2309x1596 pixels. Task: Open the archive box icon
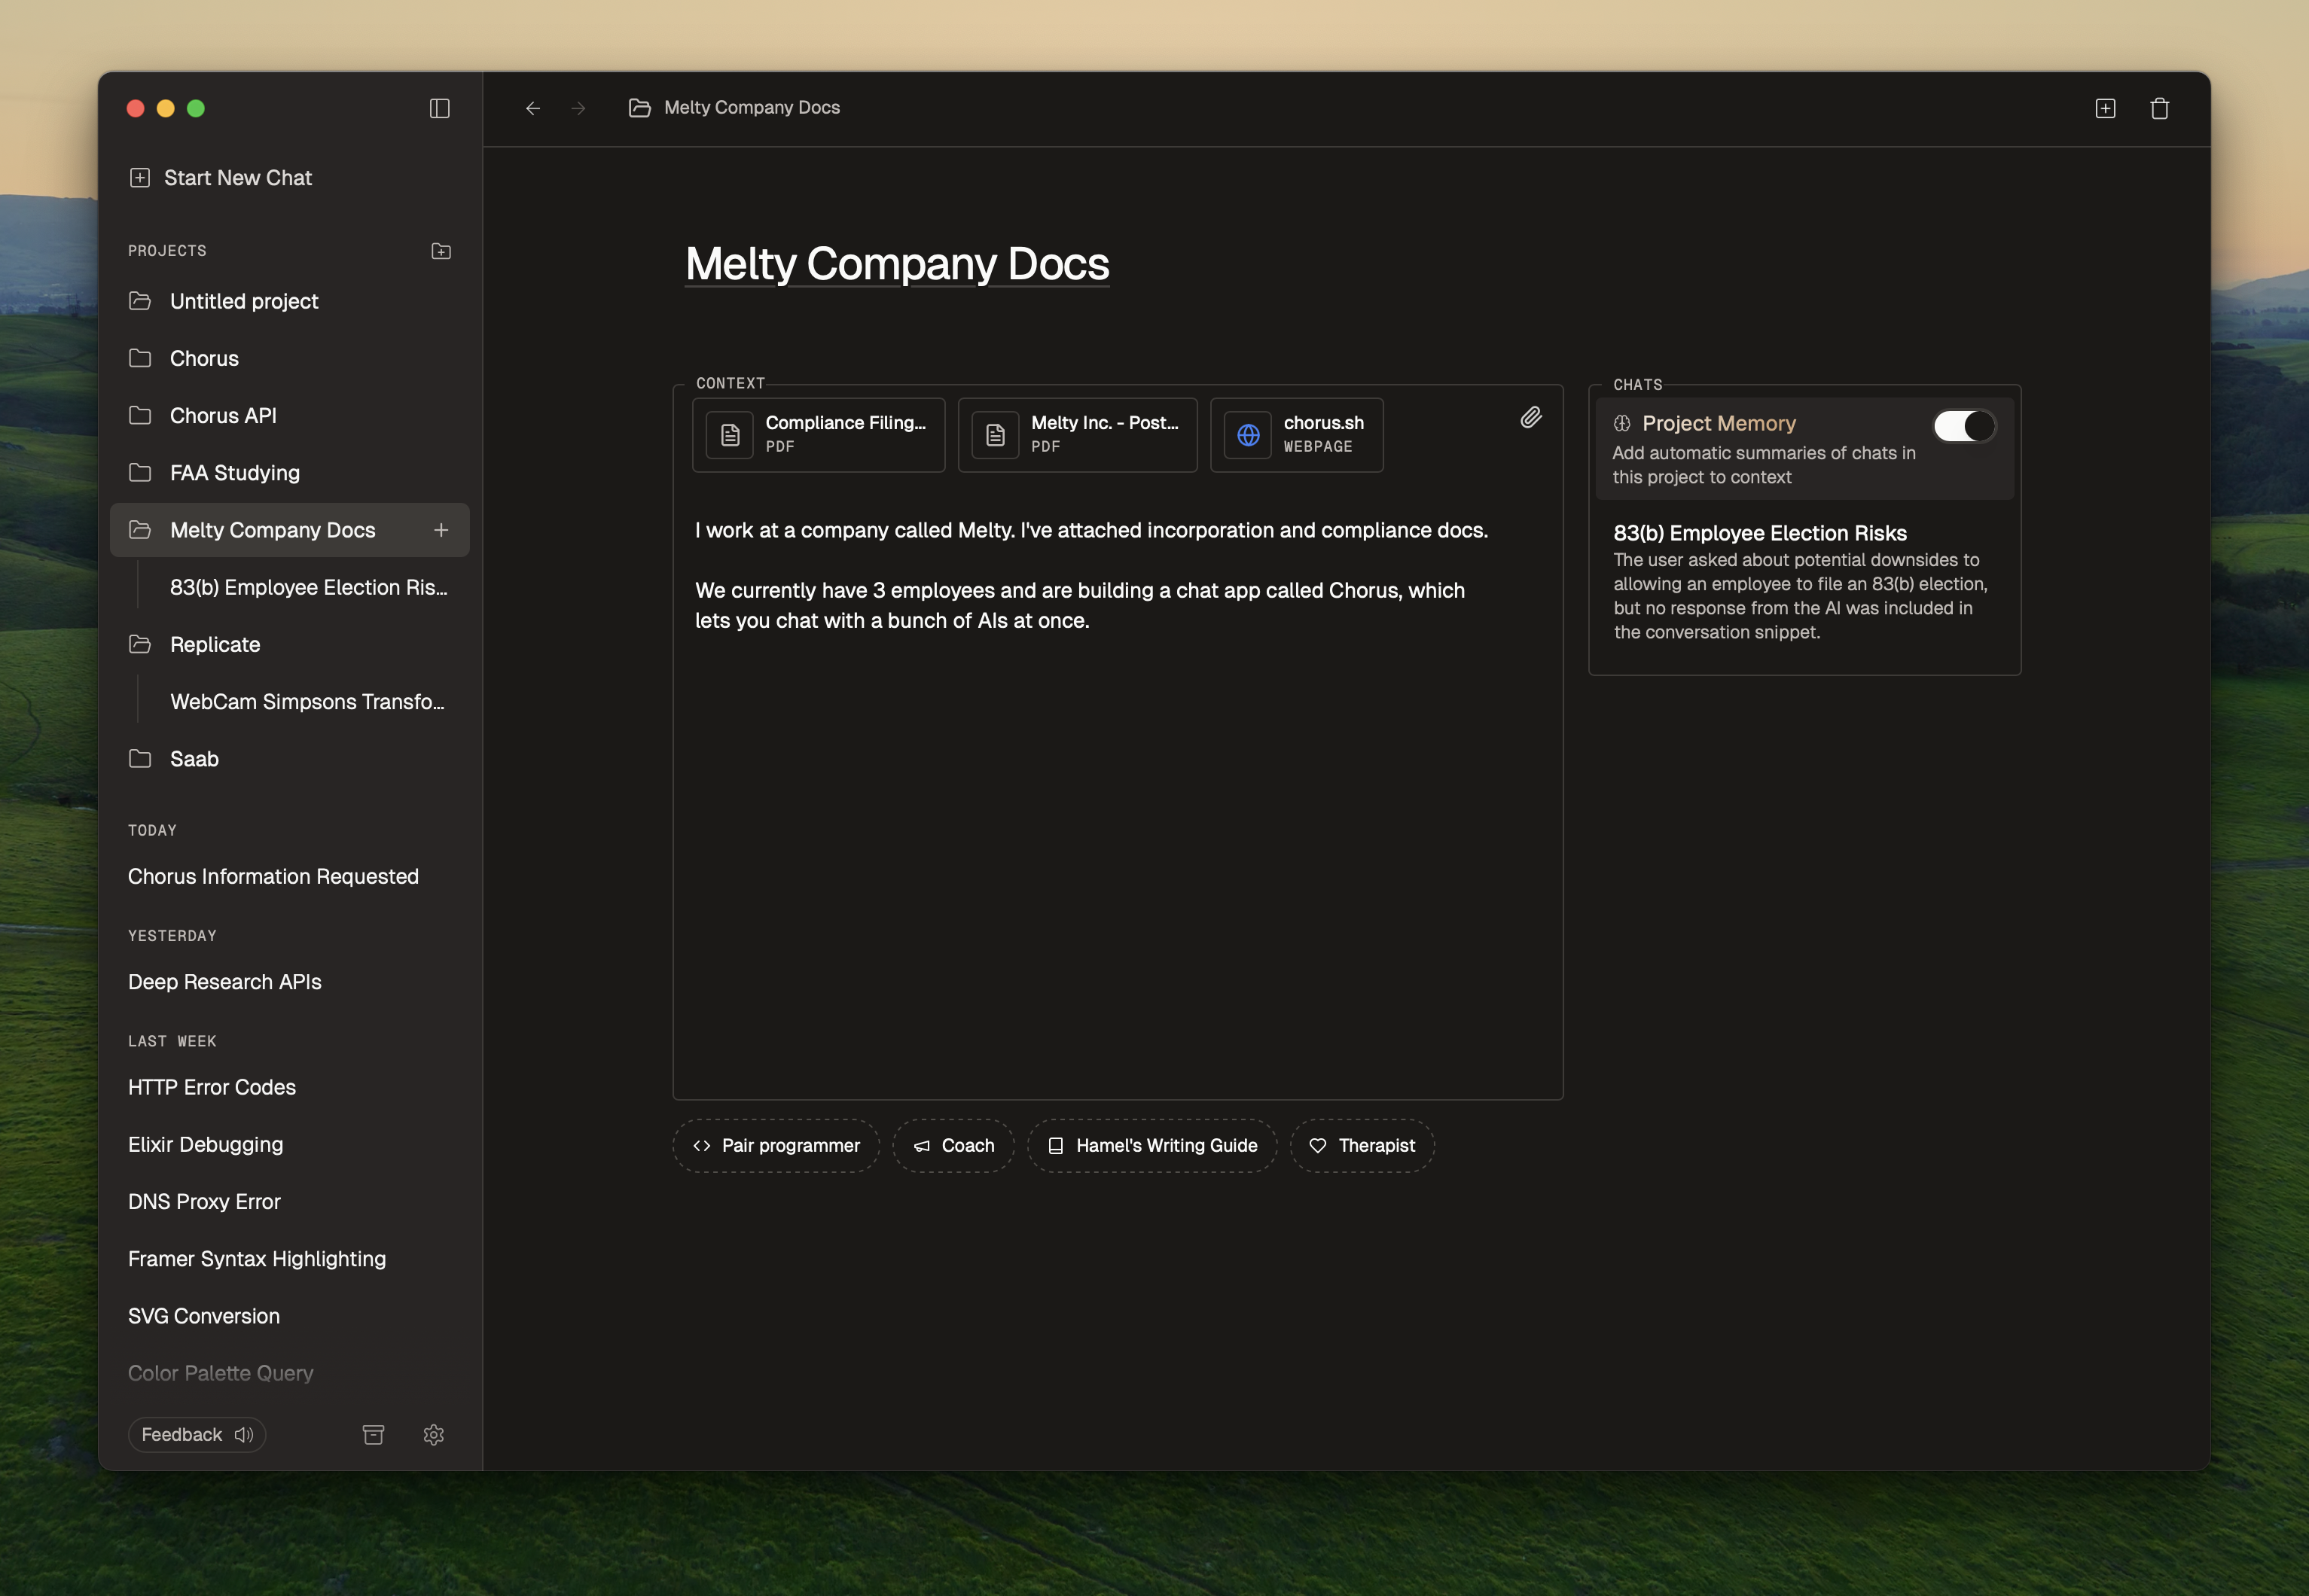374,1434
